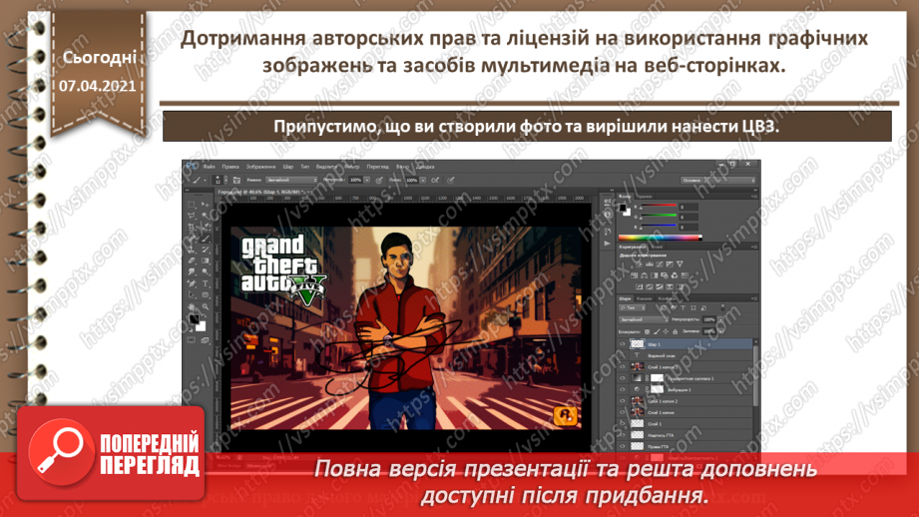Select the Brush tool in toolbox

[x=206, y=239]
